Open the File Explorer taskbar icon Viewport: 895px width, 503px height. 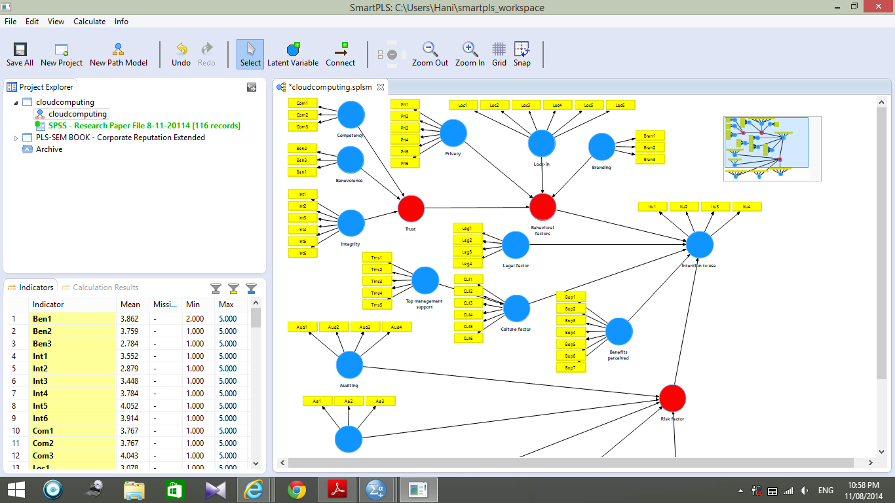pos(134,490)
